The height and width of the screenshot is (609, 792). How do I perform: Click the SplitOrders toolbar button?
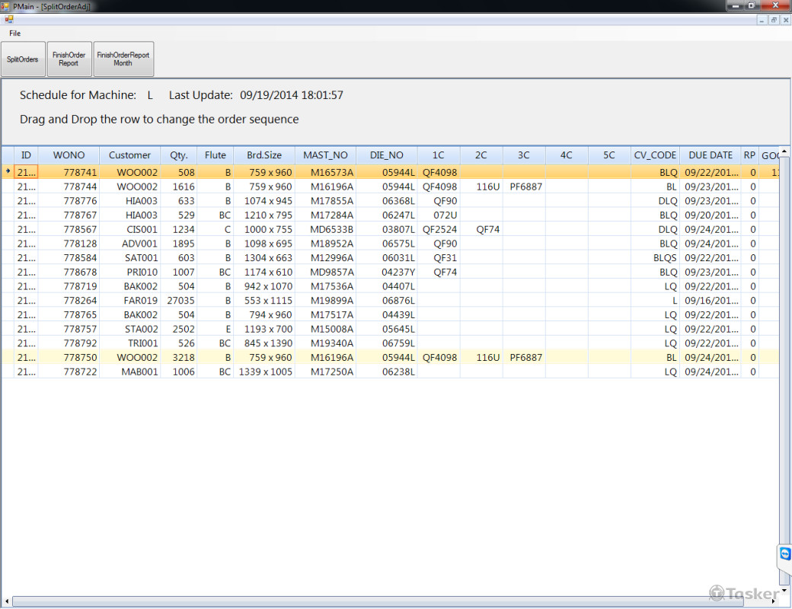pyautogui.click(x=23, y=59)
